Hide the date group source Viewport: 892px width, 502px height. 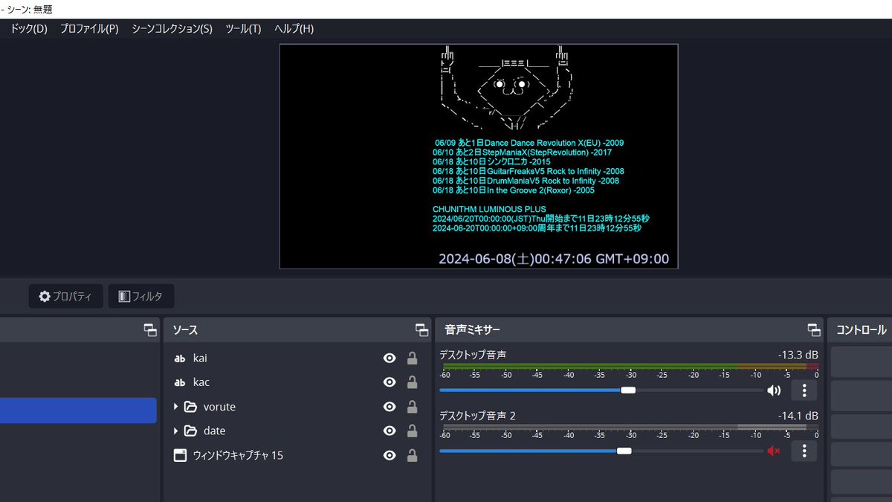point(389,431)
